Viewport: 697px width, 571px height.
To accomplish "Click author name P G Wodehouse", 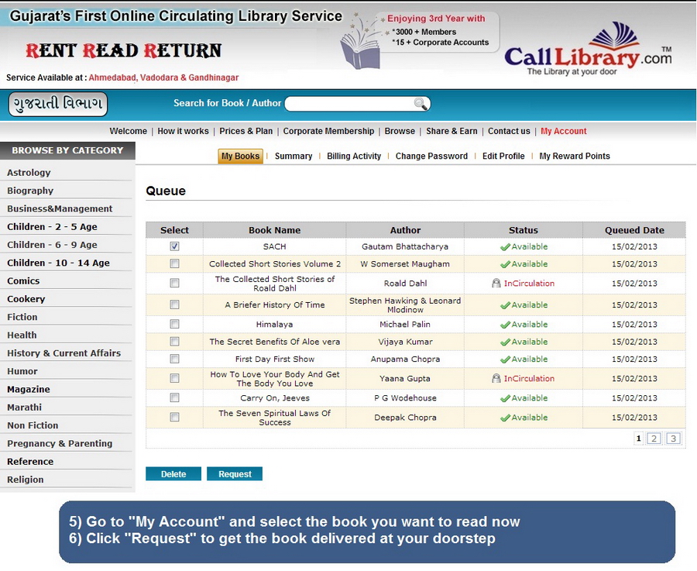I will 405,398.
